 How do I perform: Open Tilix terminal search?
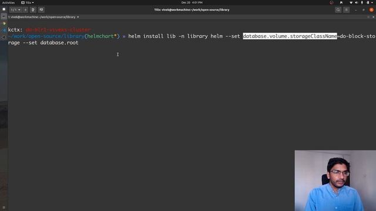click(338, 10)
